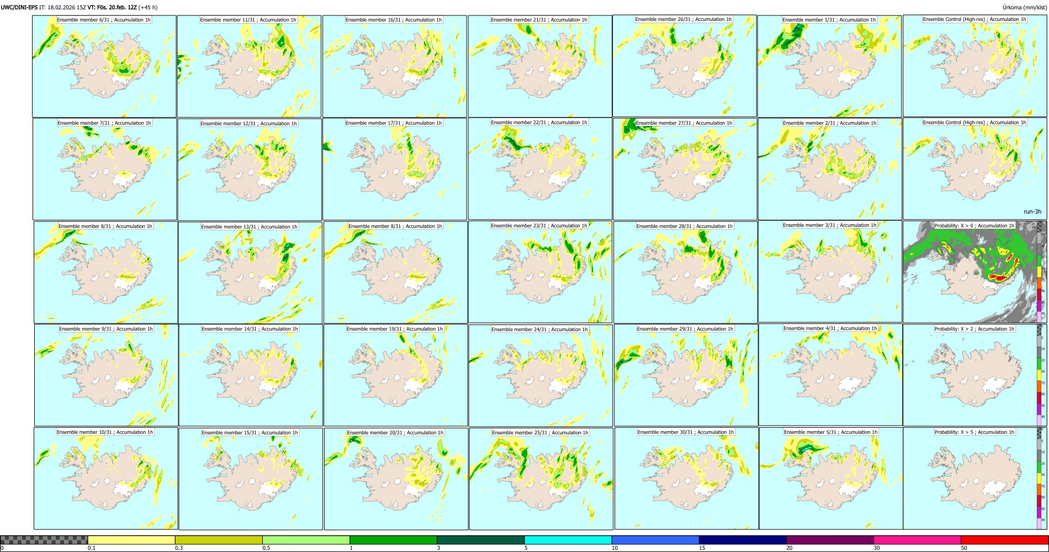
Task: Click the 'Ensemble member 14/31' title label
Action: click(x=250, y=329)
